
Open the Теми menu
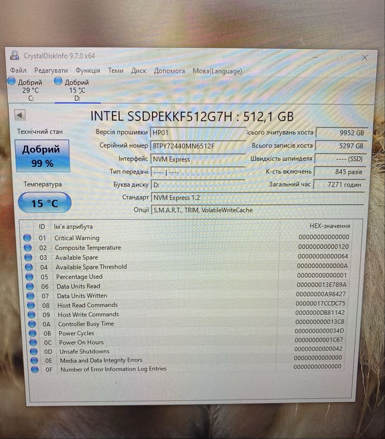(116, 71)
